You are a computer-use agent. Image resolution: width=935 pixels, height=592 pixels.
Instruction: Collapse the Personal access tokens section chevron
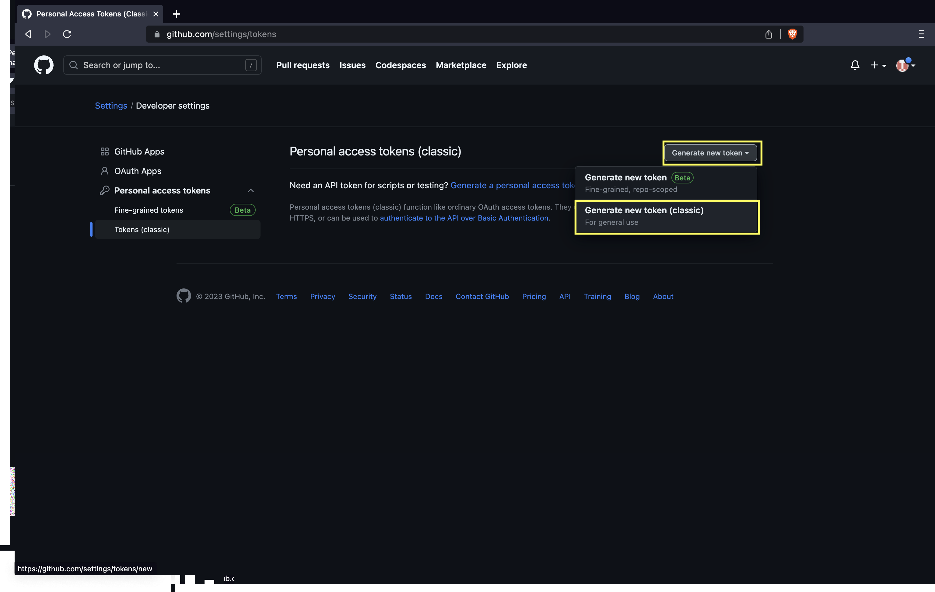(x=250, y=190)
